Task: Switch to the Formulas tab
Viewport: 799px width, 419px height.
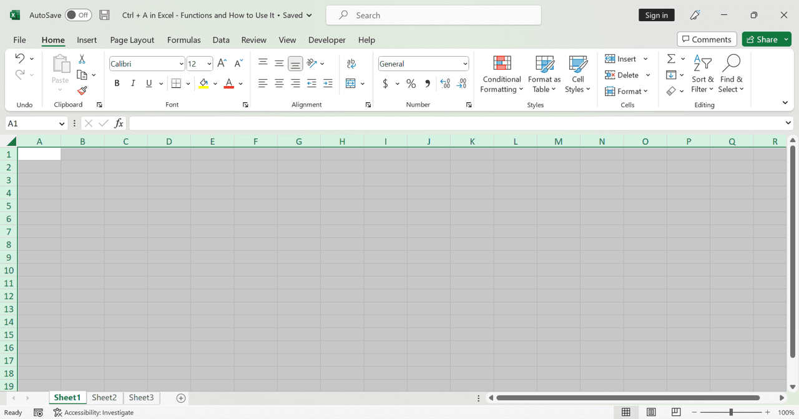Action: (184, 39)
